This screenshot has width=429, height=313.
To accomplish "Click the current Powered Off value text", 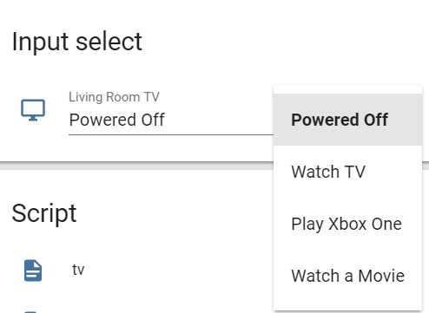I will (x=117, y=120).
